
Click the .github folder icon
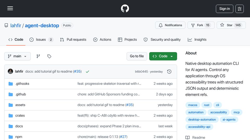pos(11,94)
